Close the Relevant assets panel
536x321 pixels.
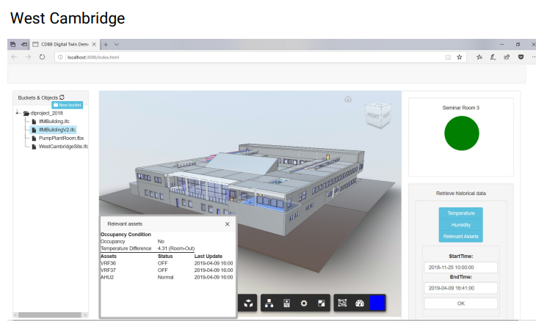227,224
